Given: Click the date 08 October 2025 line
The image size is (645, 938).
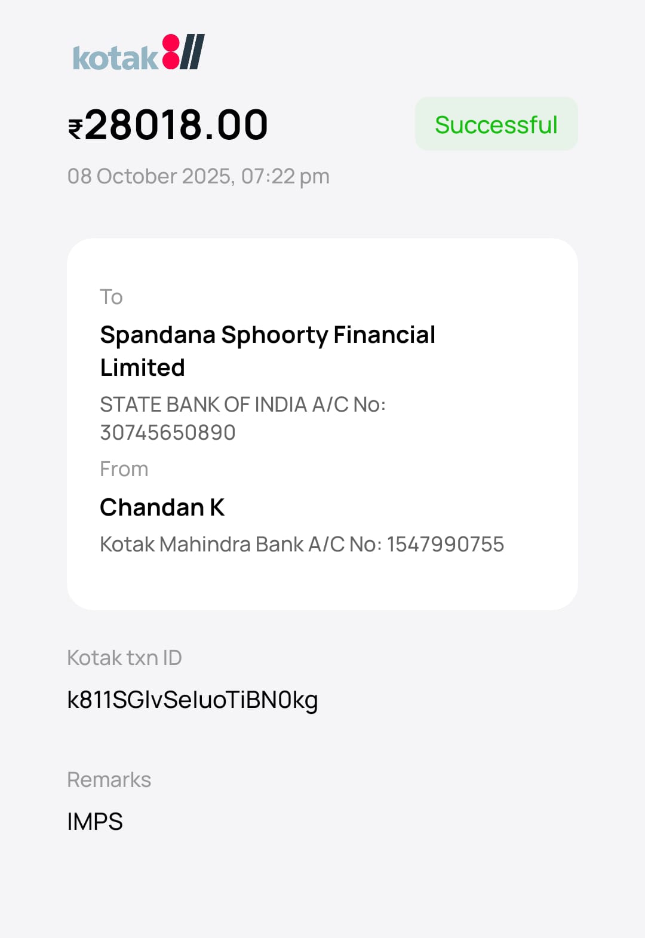Looking at the screenshot, I should click(198, 176).
